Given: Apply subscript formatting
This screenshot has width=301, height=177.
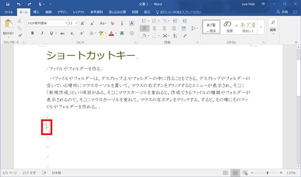Looking at the screenshot, I should pyautogui.click(x=72, y=33).
